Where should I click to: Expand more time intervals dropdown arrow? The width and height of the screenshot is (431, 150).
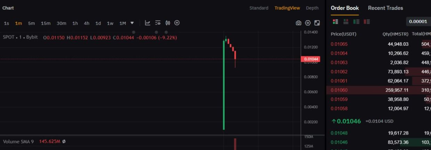132,23
